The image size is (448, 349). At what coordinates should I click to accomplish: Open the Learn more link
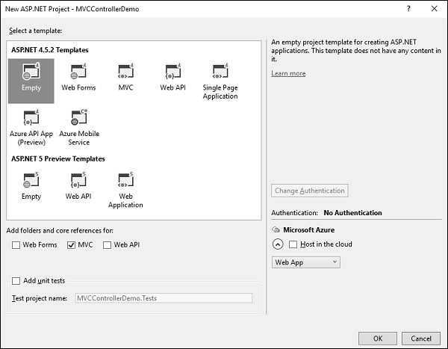[x=288, y=73]
